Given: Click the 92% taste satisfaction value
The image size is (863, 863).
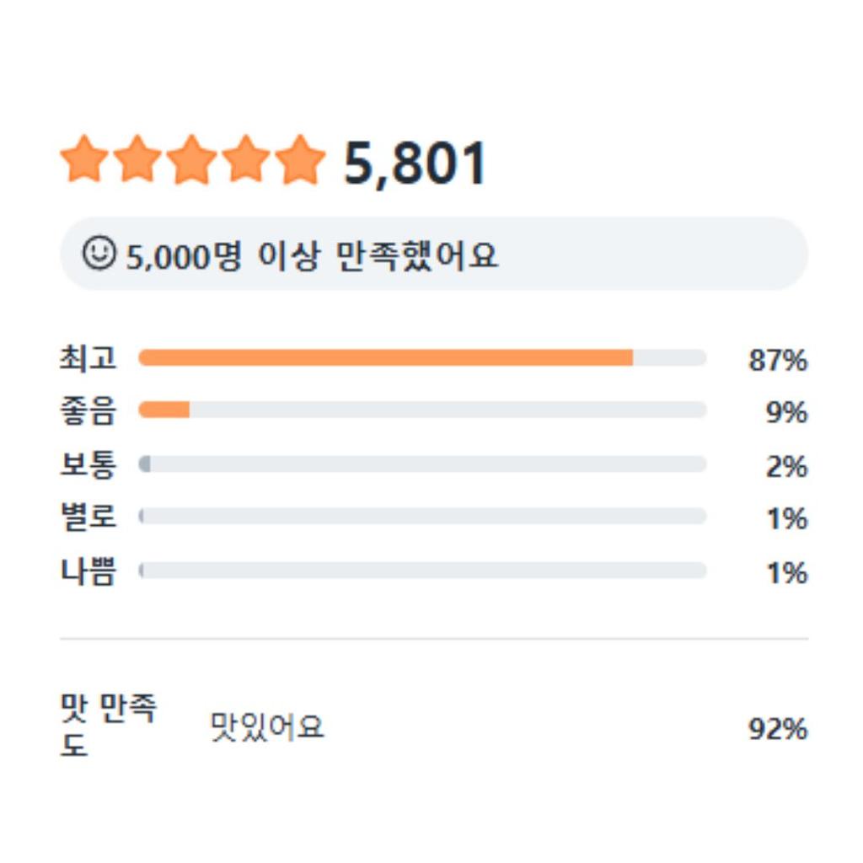Looking at the screenshot, I should [777, 729].
